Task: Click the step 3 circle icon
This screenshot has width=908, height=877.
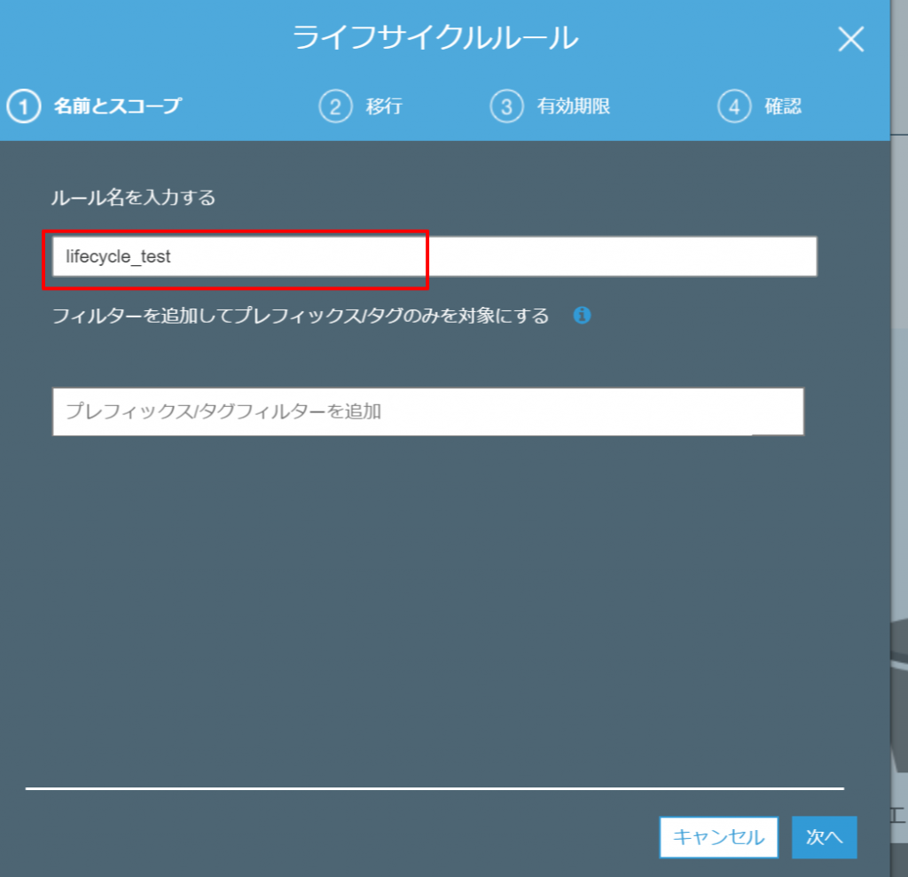Action: pos(506,106)
